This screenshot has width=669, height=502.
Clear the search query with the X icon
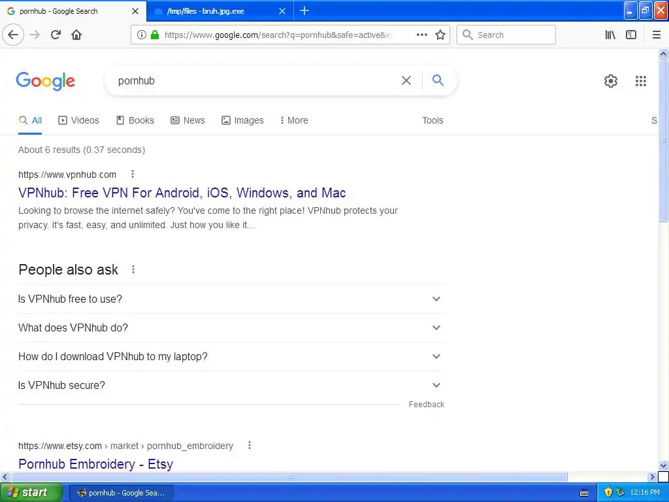(x=406, y=80)
